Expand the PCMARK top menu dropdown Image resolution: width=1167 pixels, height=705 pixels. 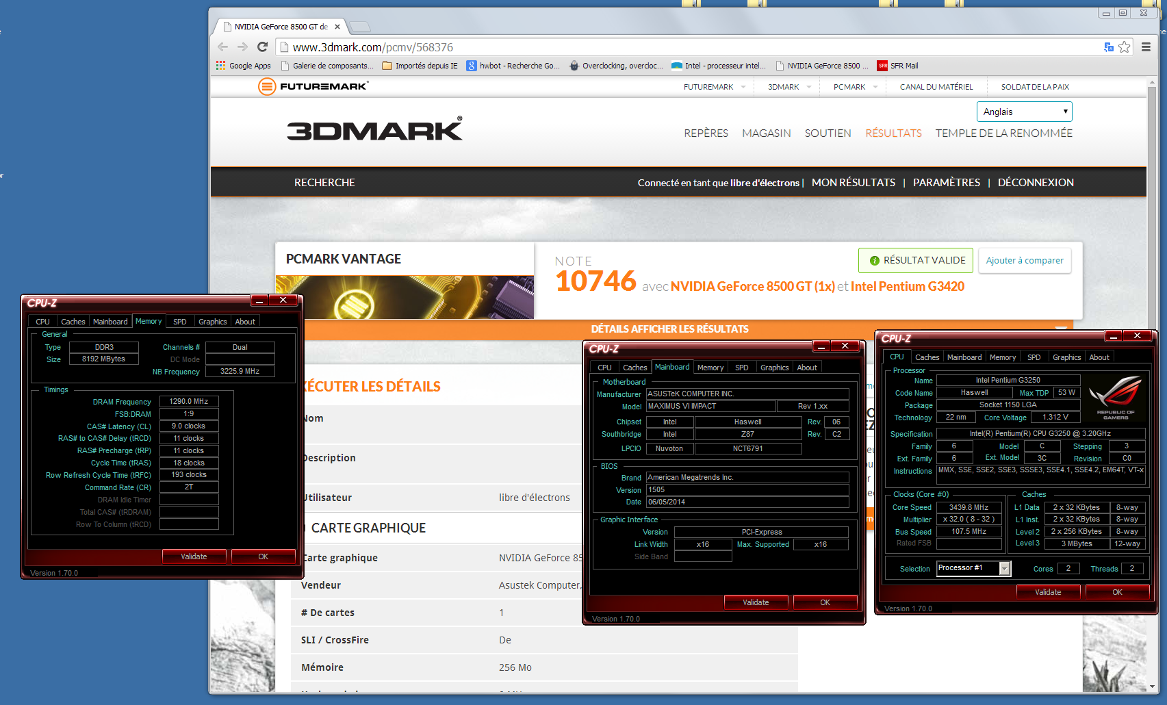pyautogui.click(x=875, y=87)
